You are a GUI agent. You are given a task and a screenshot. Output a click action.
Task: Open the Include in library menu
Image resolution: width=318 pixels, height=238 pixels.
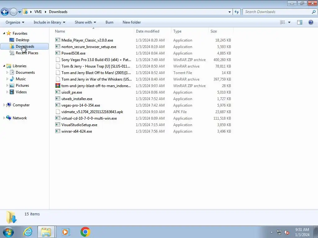[x=49, y=22]
